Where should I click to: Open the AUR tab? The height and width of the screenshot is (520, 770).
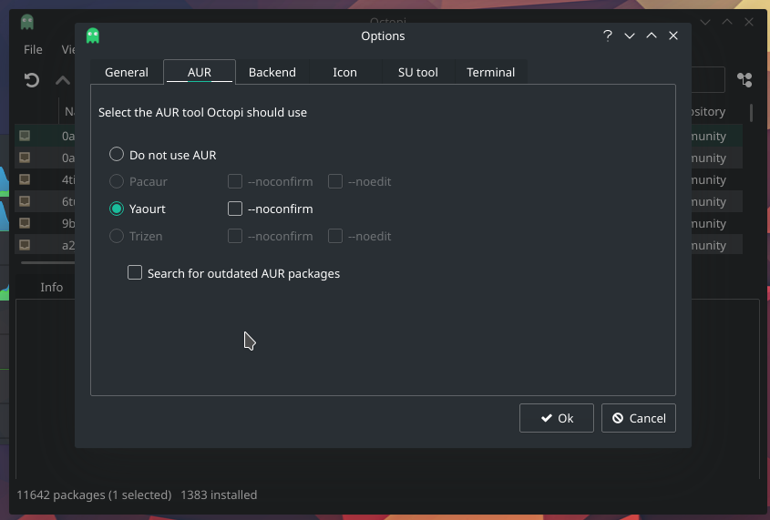pos(200,72)
